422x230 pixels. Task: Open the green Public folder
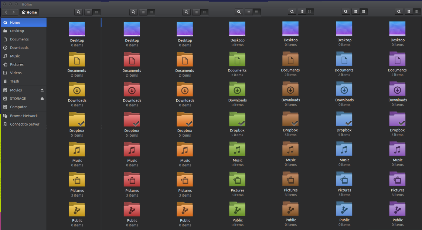tap(237, 209)
